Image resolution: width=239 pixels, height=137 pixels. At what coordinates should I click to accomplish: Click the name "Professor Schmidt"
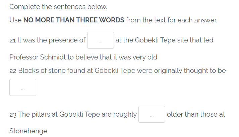click(38, 57)
